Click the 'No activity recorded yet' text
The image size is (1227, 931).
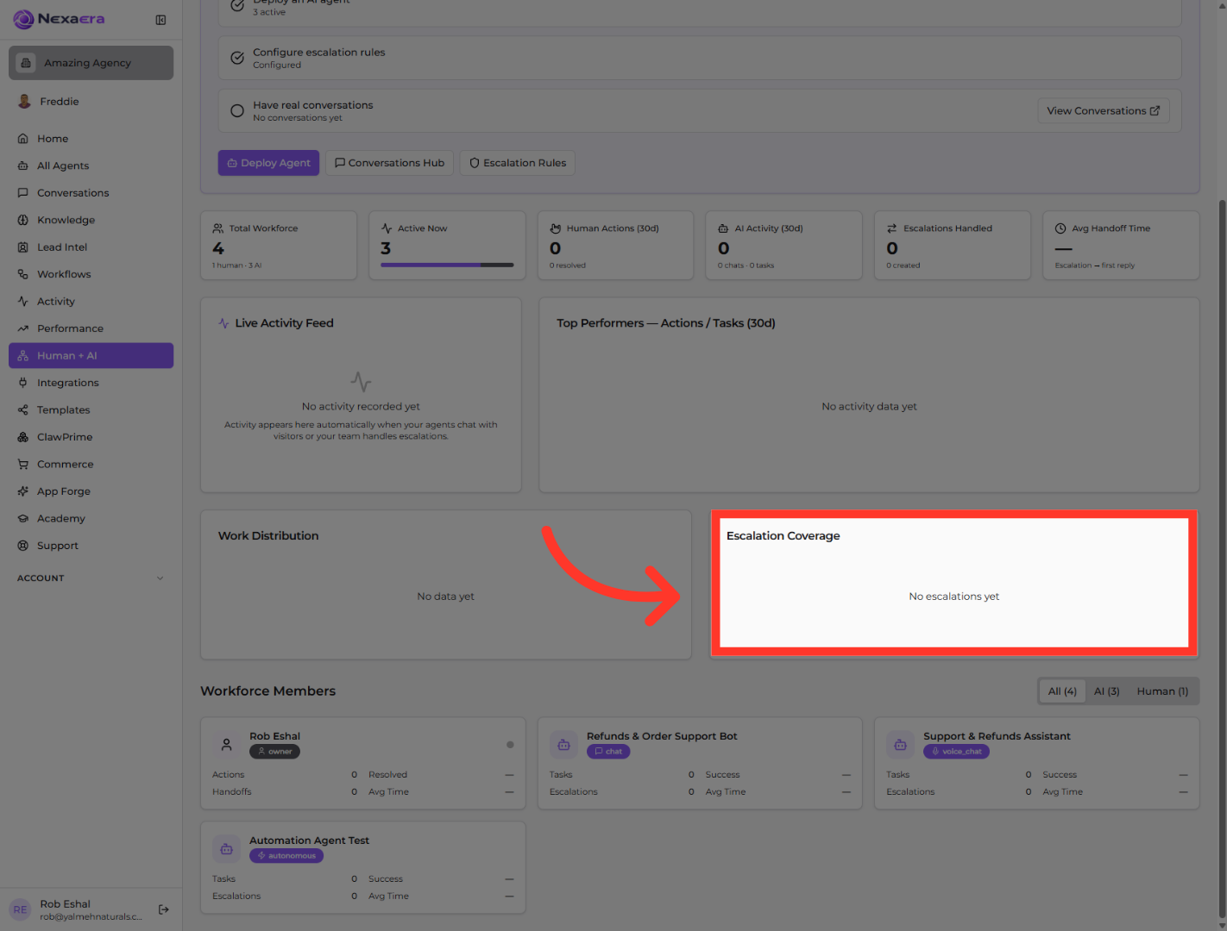[x=361, y=407]
